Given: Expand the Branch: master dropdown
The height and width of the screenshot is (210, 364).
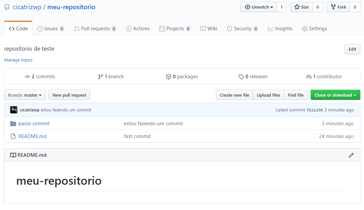Looking at the screenshot, I should pos(25,95).
